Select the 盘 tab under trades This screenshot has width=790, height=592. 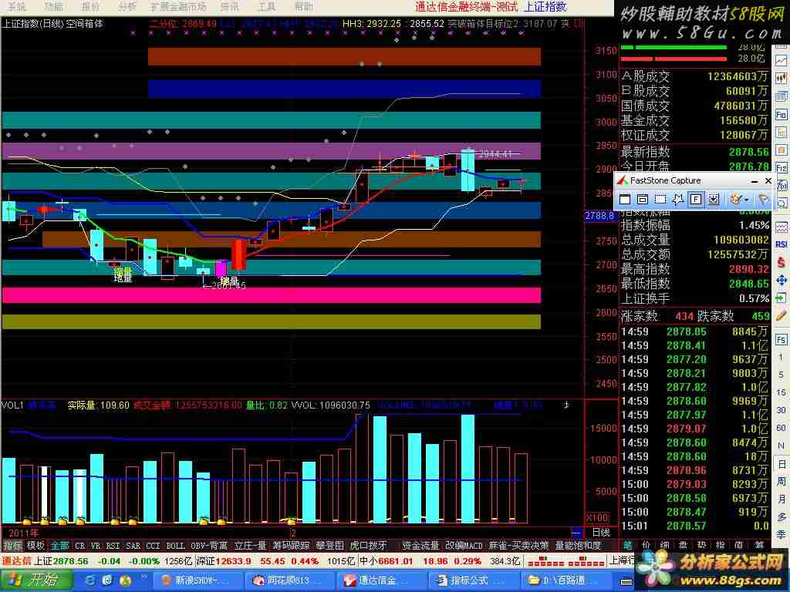pos(683,545)
